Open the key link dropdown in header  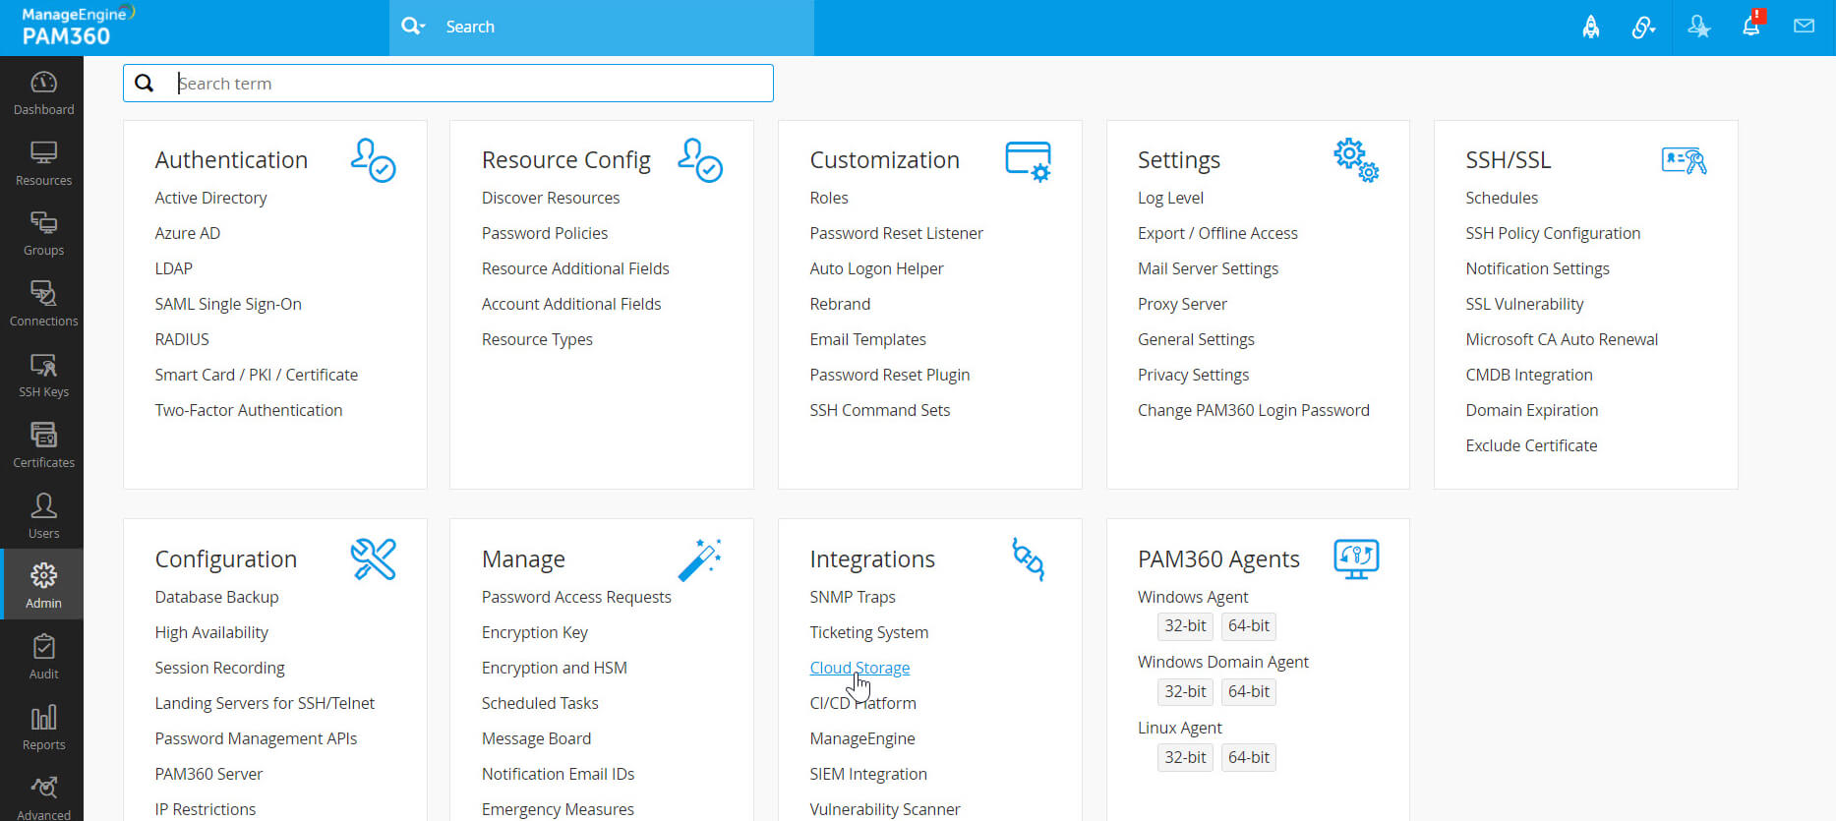click(x=1643, y=28)
